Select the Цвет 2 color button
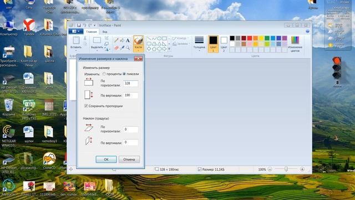 coord(224,44)
